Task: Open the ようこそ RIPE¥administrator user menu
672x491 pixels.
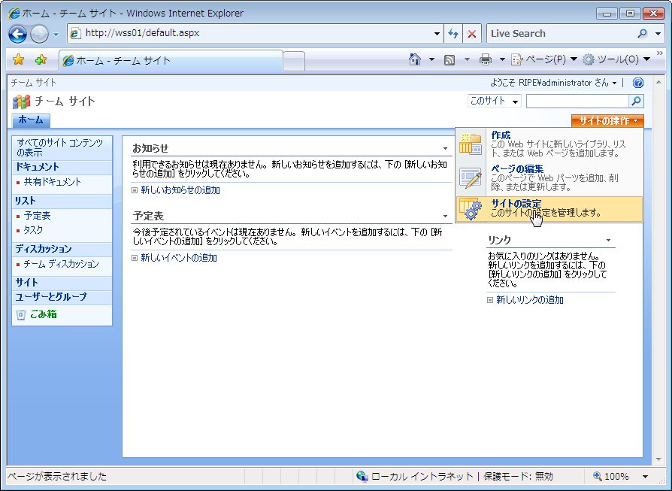Action: pos(553,83)
